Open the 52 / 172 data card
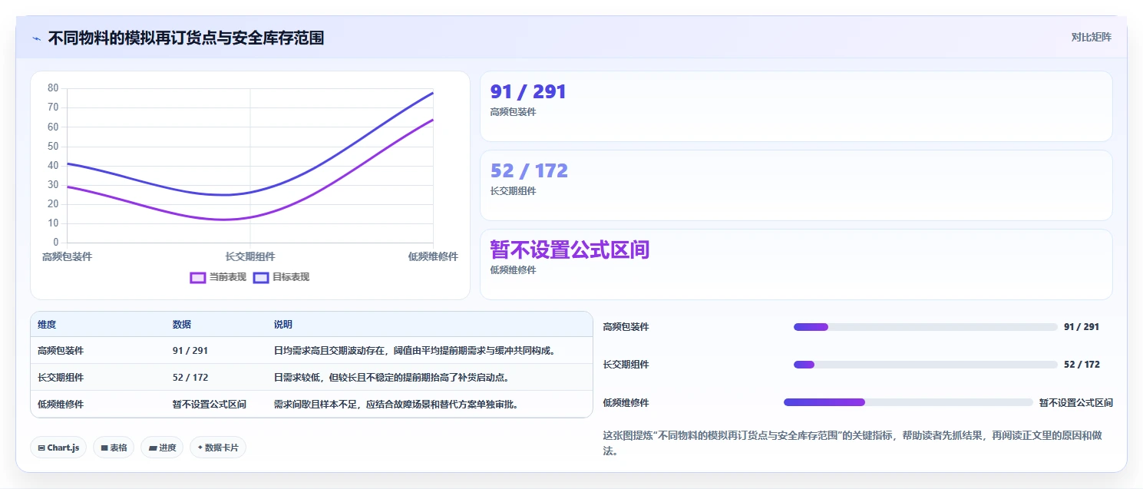Screen dimensions: 1143x489 [x=796, y=185]
